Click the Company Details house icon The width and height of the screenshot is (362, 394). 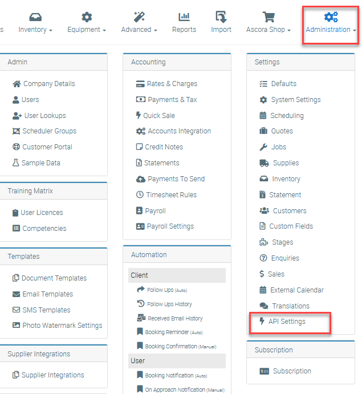17,84
